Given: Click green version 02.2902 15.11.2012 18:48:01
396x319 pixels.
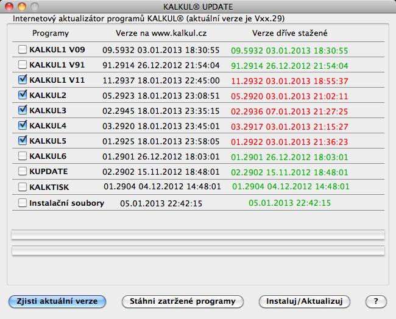Looking at the screenshot, I should pyautogui.click(x=289, y=172).
